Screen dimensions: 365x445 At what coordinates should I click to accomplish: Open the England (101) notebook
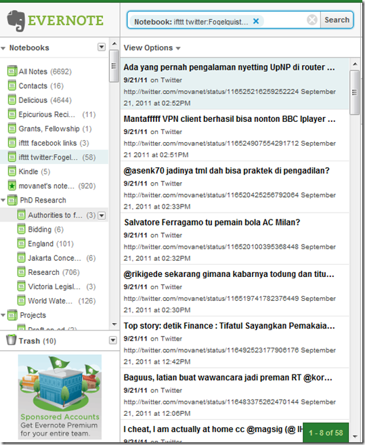click(x=51, y=244)
